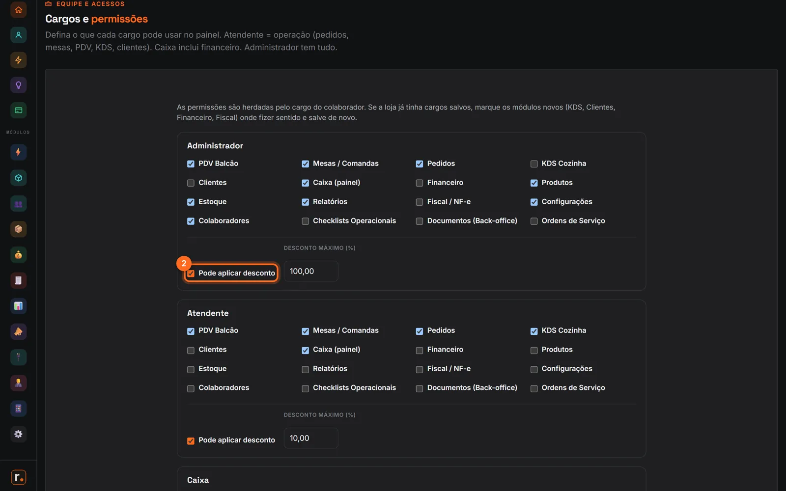Edit Administrador max discount field 100,00
Image resolution: width=786 pixels, height=491 pixels.
click(x=311, y=271)
